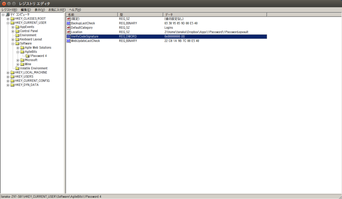Viewport: 342px width, 199px height.
Task: Click the マイ コンピュータ computer icon
Action: click(x=8, y=15)
